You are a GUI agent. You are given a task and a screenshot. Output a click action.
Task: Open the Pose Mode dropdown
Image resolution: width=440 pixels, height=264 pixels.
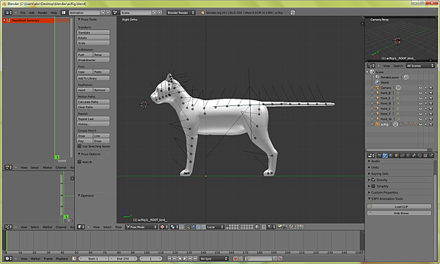click(142, 227)
